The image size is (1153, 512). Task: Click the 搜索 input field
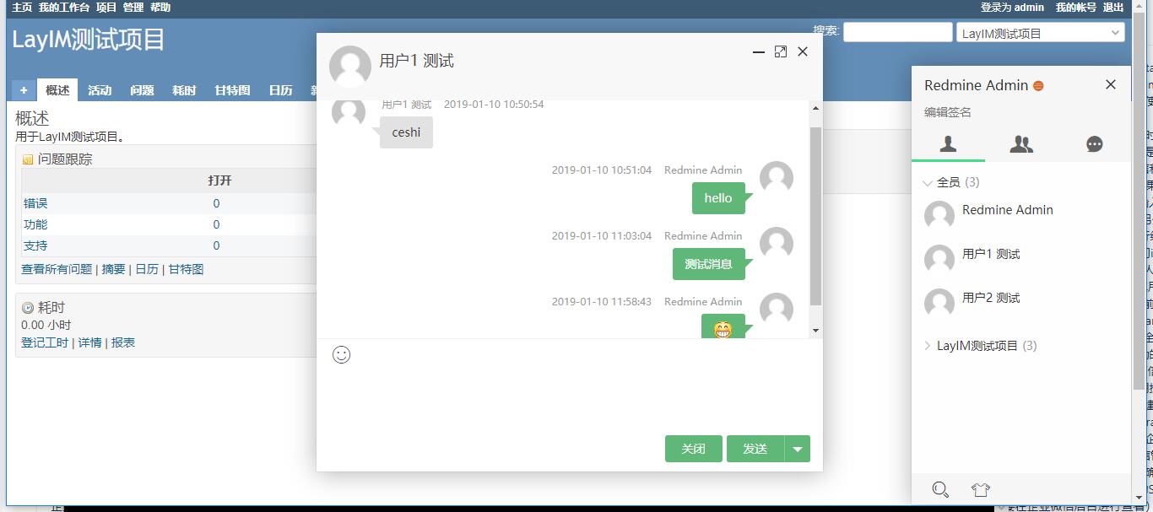point(898,32)
